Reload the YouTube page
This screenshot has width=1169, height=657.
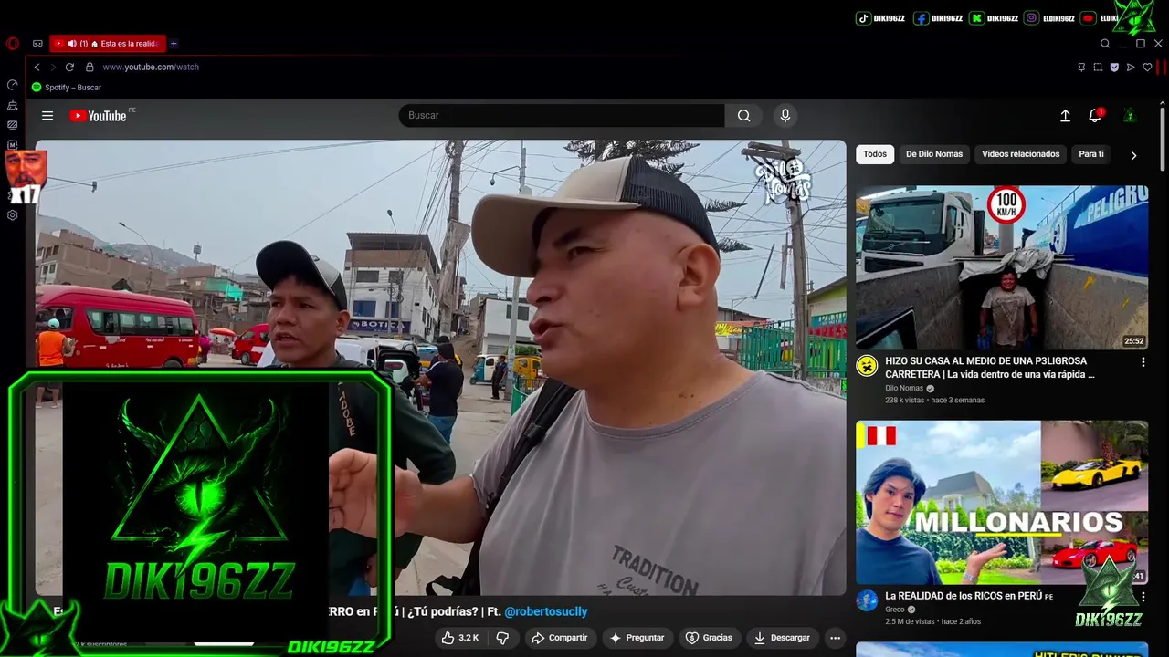click(69, 67)
